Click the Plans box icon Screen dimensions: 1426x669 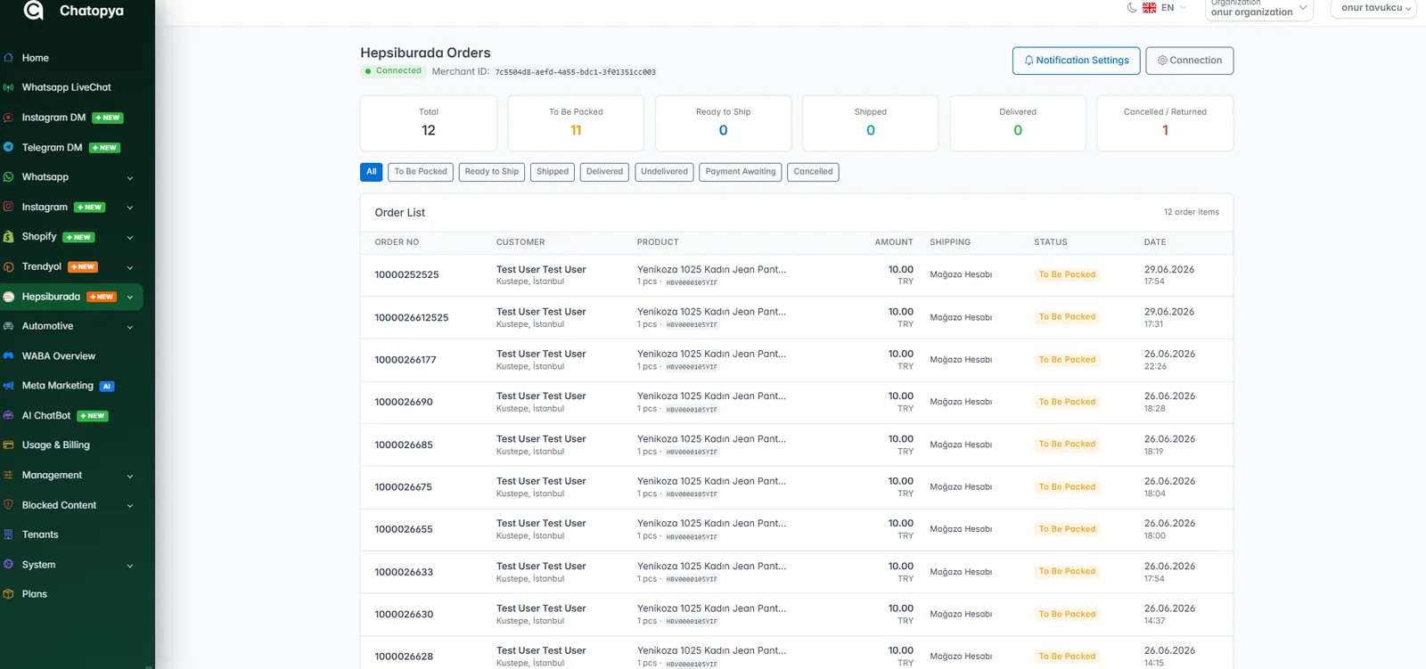coord(8,594)
